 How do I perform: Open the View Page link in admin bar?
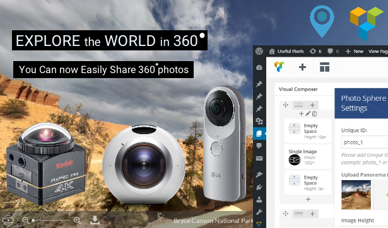(x=378, y=51)
